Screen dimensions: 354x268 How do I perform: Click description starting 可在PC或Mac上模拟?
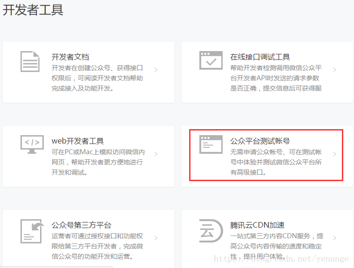pyautogui.click(x=98, y=162)
